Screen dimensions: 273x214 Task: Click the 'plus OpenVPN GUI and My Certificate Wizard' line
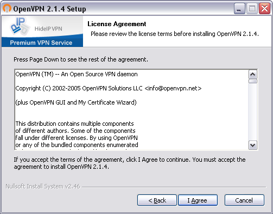(x=76, y=102)
